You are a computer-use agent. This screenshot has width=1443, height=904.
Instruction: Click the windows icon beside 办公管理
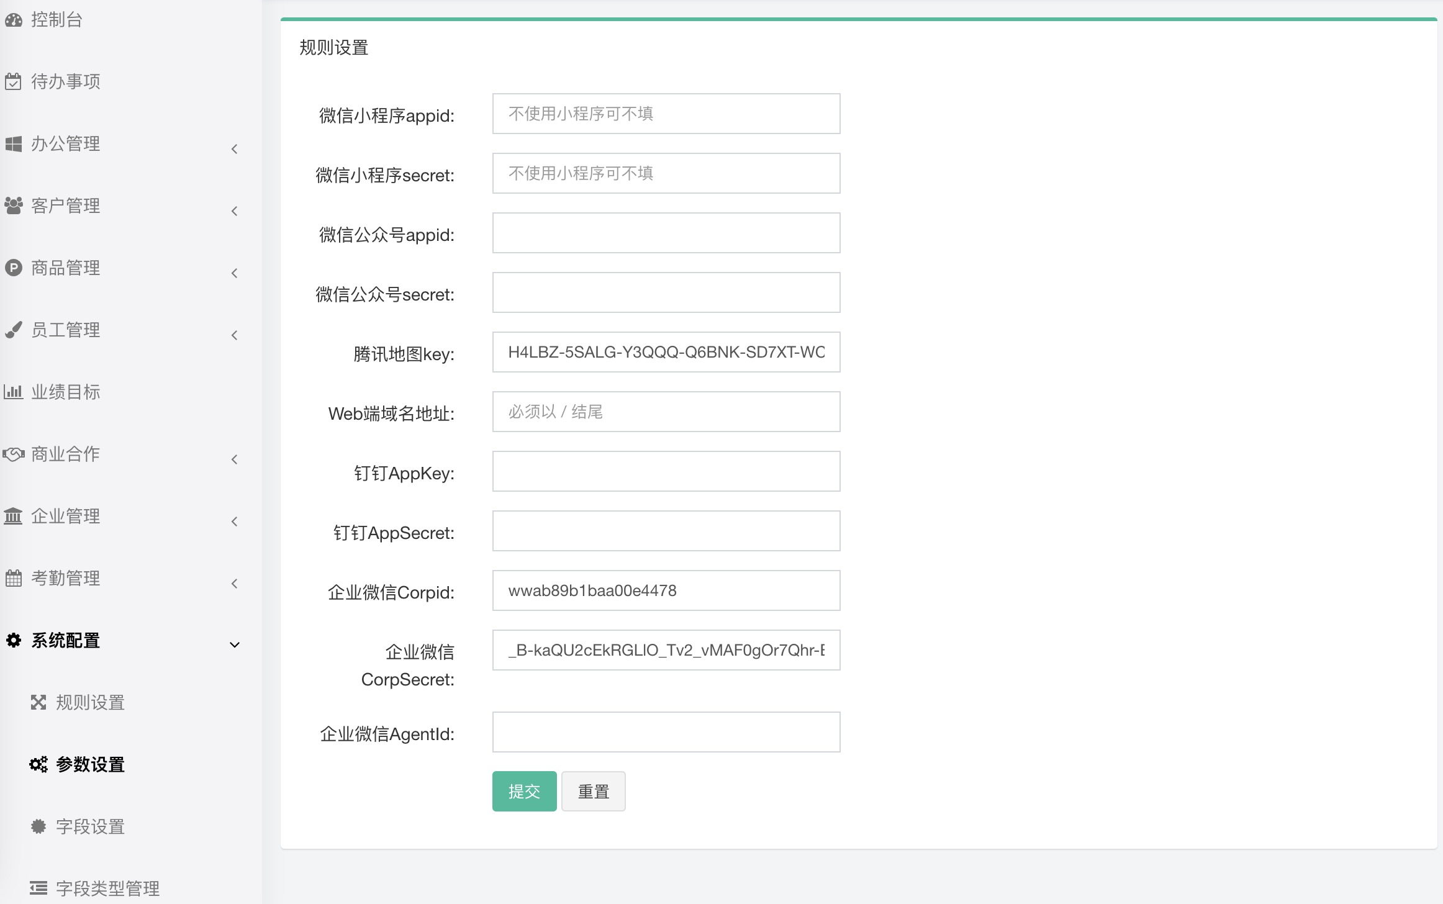[13, 143]
